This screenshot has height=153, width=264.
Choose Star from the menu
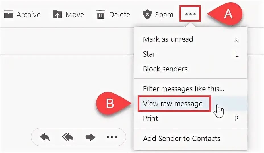pos(191,54)
